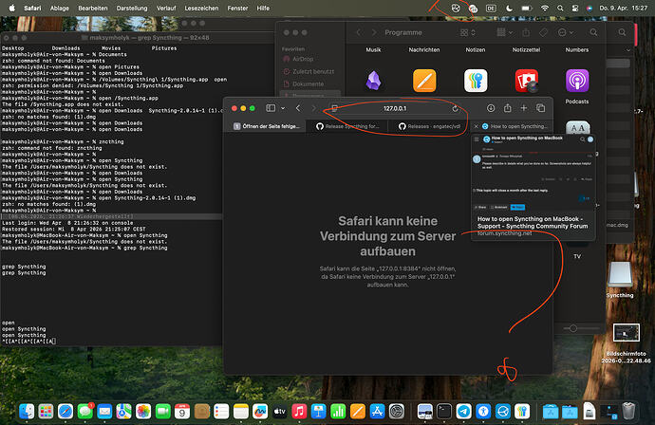This screenshot has width=655, height=425.
Task: Open the Bearbeiten menu
Action: (x=93, y=8)
